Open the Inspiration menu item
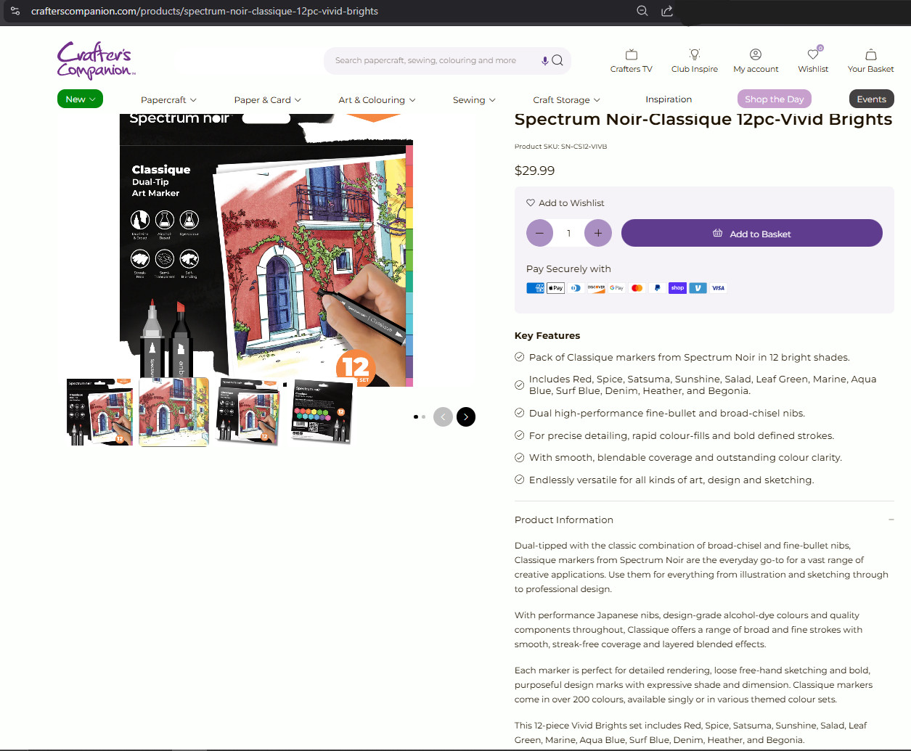This screenshot has width=911, height=751. point(669,99)
